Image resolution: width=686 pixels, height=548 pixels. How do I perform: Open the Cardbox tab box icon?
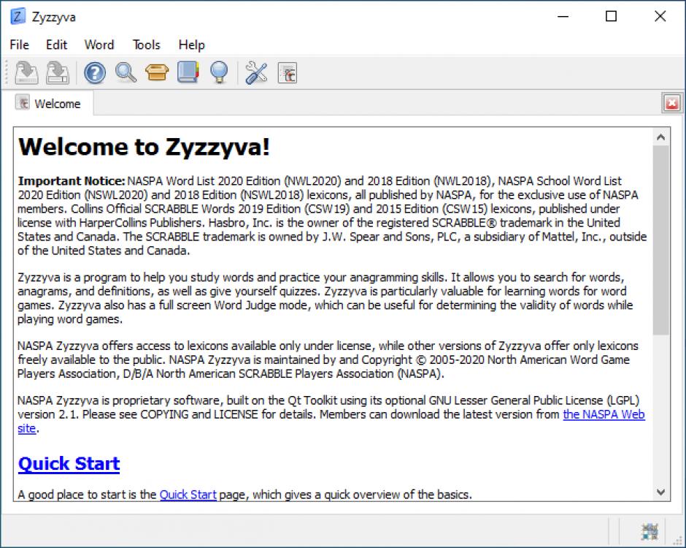click(x=157, y=73)
